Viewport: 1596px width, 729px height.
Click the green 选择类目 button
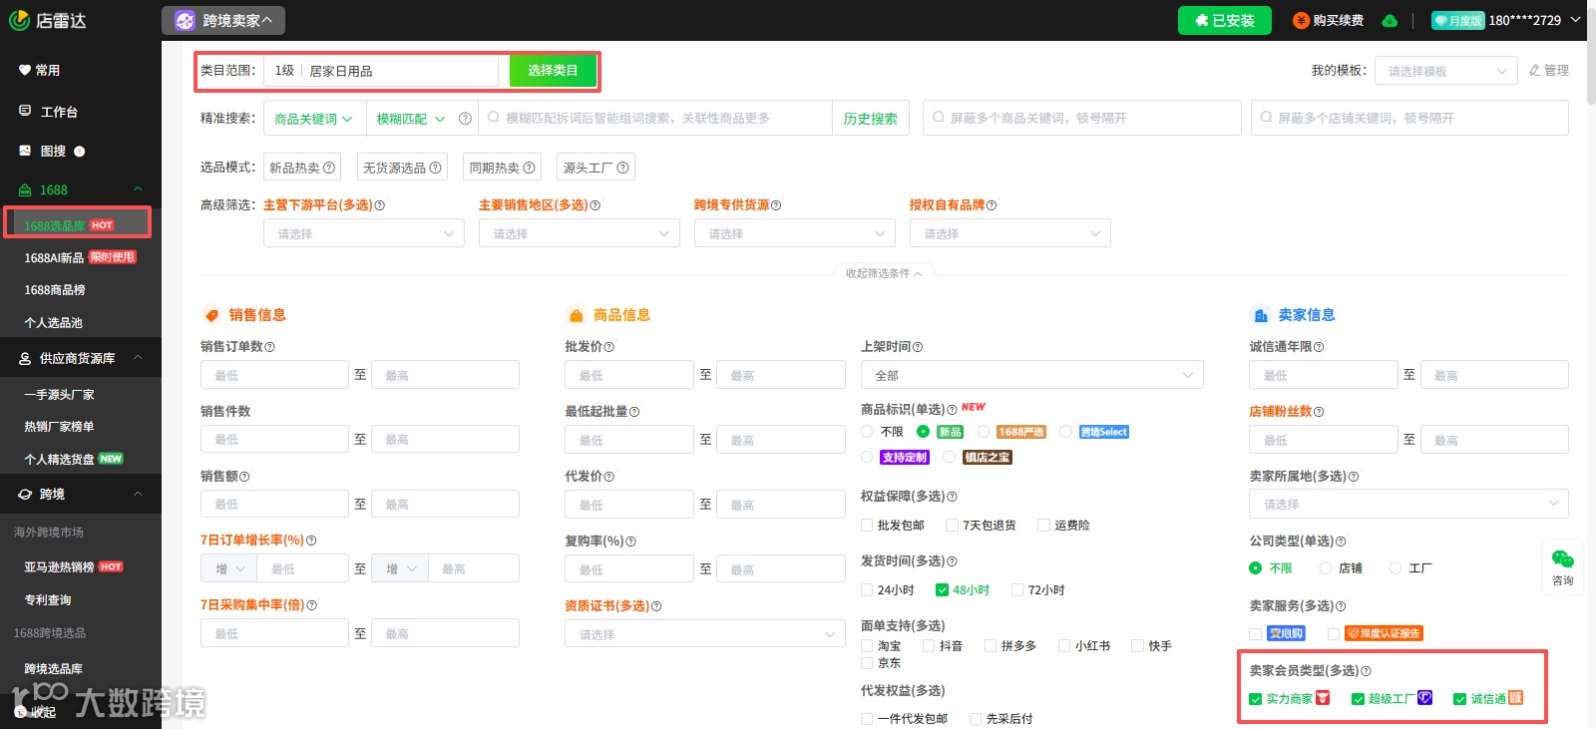click(x=553, y=70)
